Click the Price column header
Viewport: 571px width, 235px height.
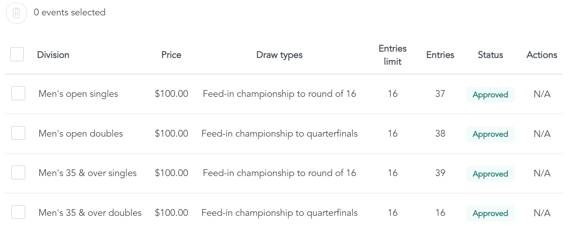click(x=171, y=55)
